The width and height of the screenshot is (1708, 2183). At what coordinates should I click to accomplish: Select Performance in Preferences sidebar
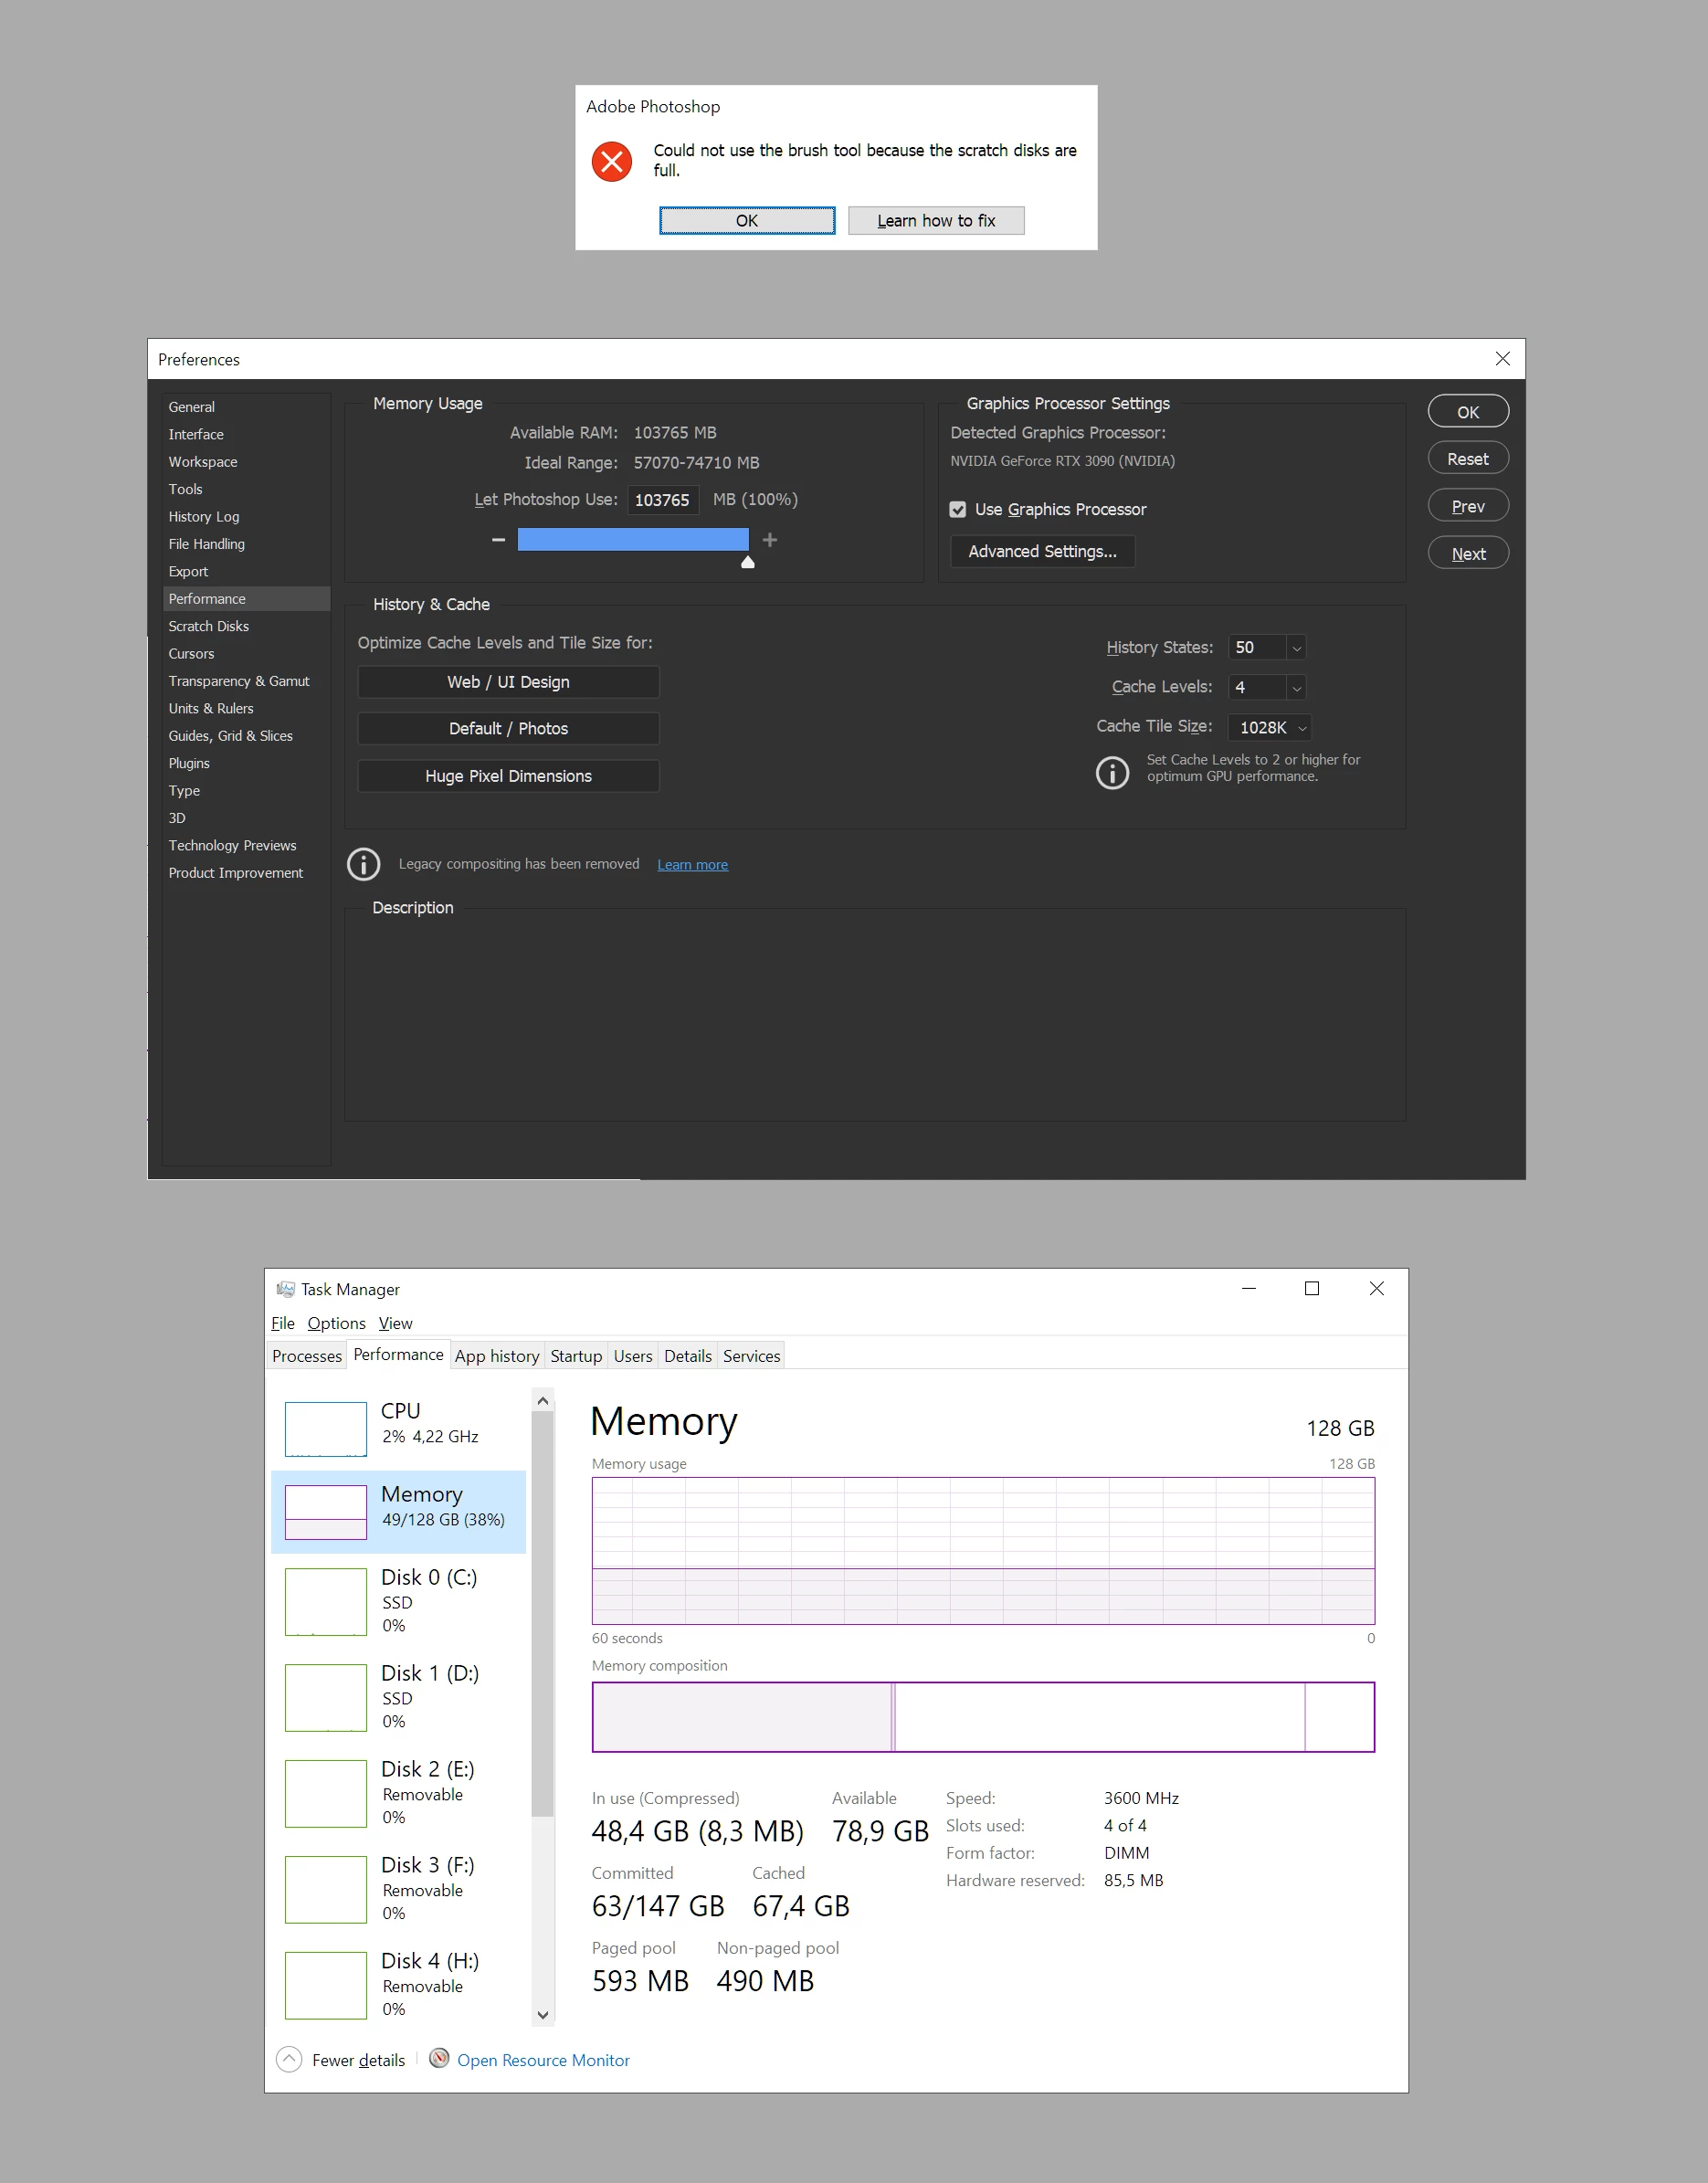point(246,598)
